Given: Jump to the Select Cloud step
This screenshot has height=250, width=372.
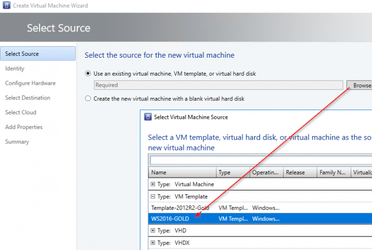Looking at the screenshot, I should [x=21, y=112].
